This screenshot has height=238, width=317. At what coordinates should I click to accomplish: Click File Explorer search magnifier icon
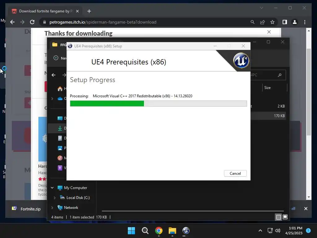coord(280,75)
